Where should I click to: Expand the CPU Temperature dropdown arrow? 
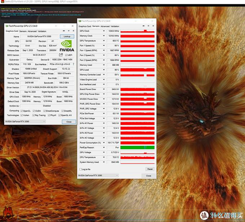104,157
